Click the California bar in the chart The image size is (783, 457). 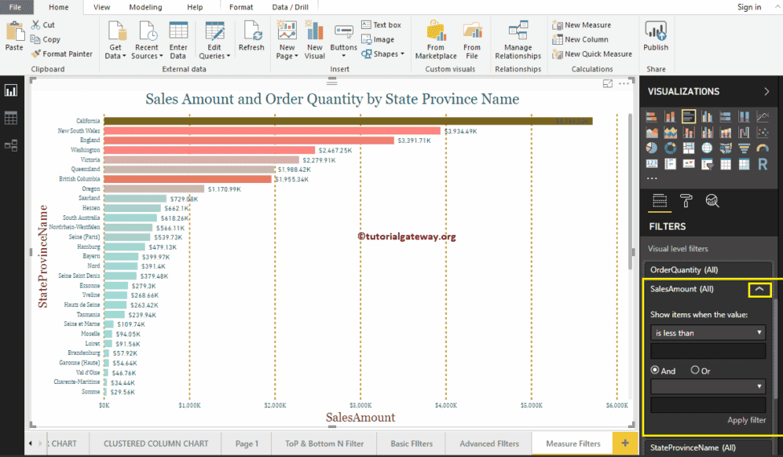pos(348,121)
